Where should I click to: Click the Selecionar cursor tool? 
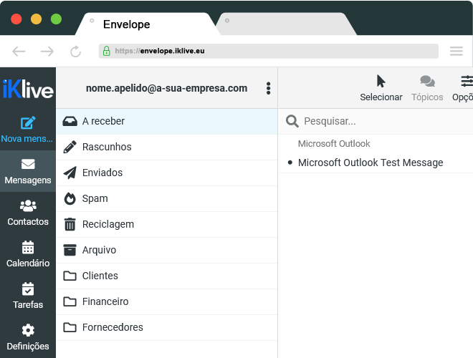pyautogui.click(x=381, y=81)
